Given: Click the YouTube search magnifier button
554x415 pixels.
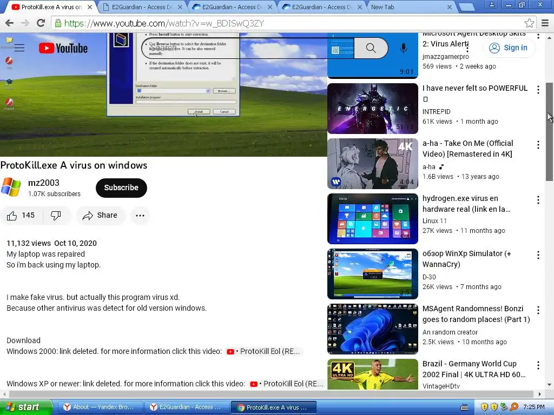Looking at the screenshot, I should click(371, 48).
